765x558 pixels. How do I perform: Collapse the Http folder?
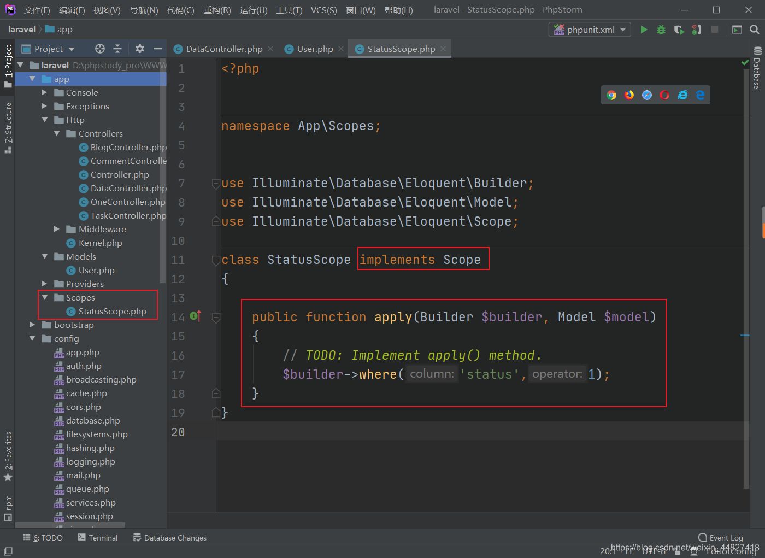coord(44,120)
